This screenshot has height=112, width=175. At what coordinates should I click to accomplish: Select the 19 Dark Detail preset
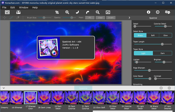(x=58, y=98)
